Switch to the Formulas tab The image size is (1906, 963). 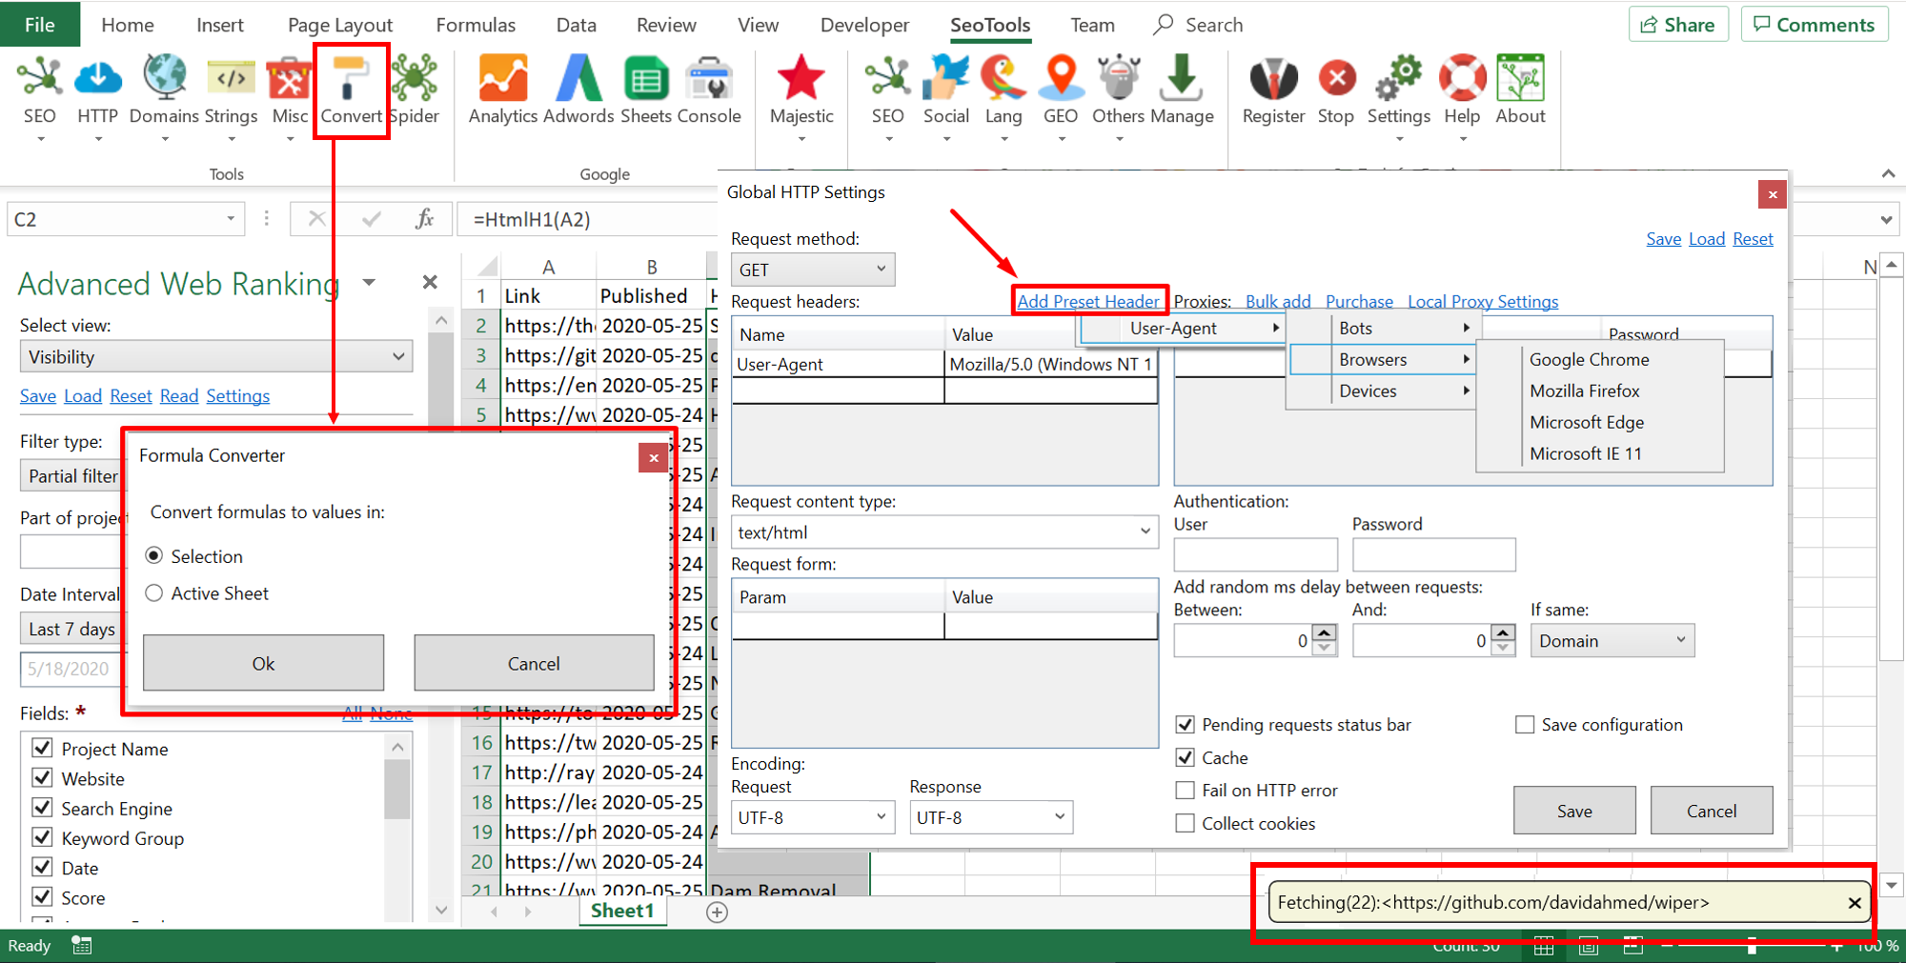coord(476,25)
